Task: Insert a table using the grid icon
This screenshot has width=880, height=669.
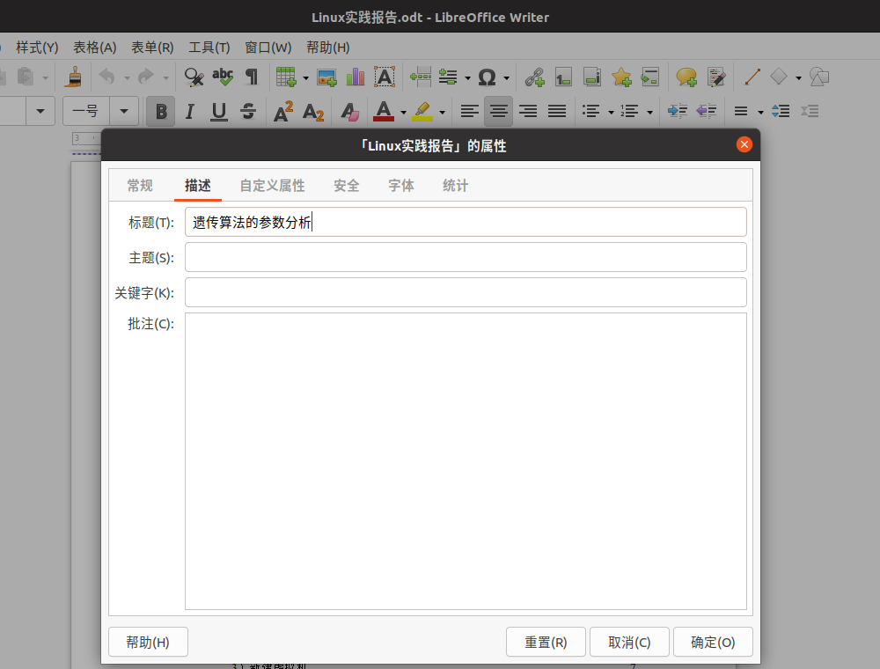Action: click(286, 77)
